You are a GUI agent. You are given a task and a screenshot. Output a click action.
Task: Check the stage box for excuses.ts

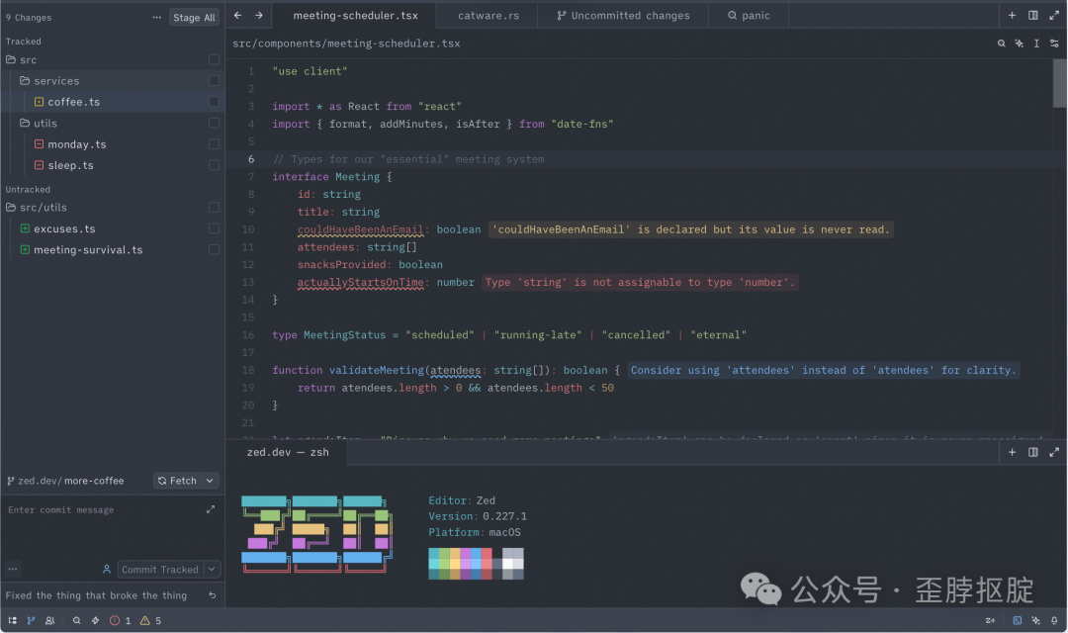[x=214, y=228]
